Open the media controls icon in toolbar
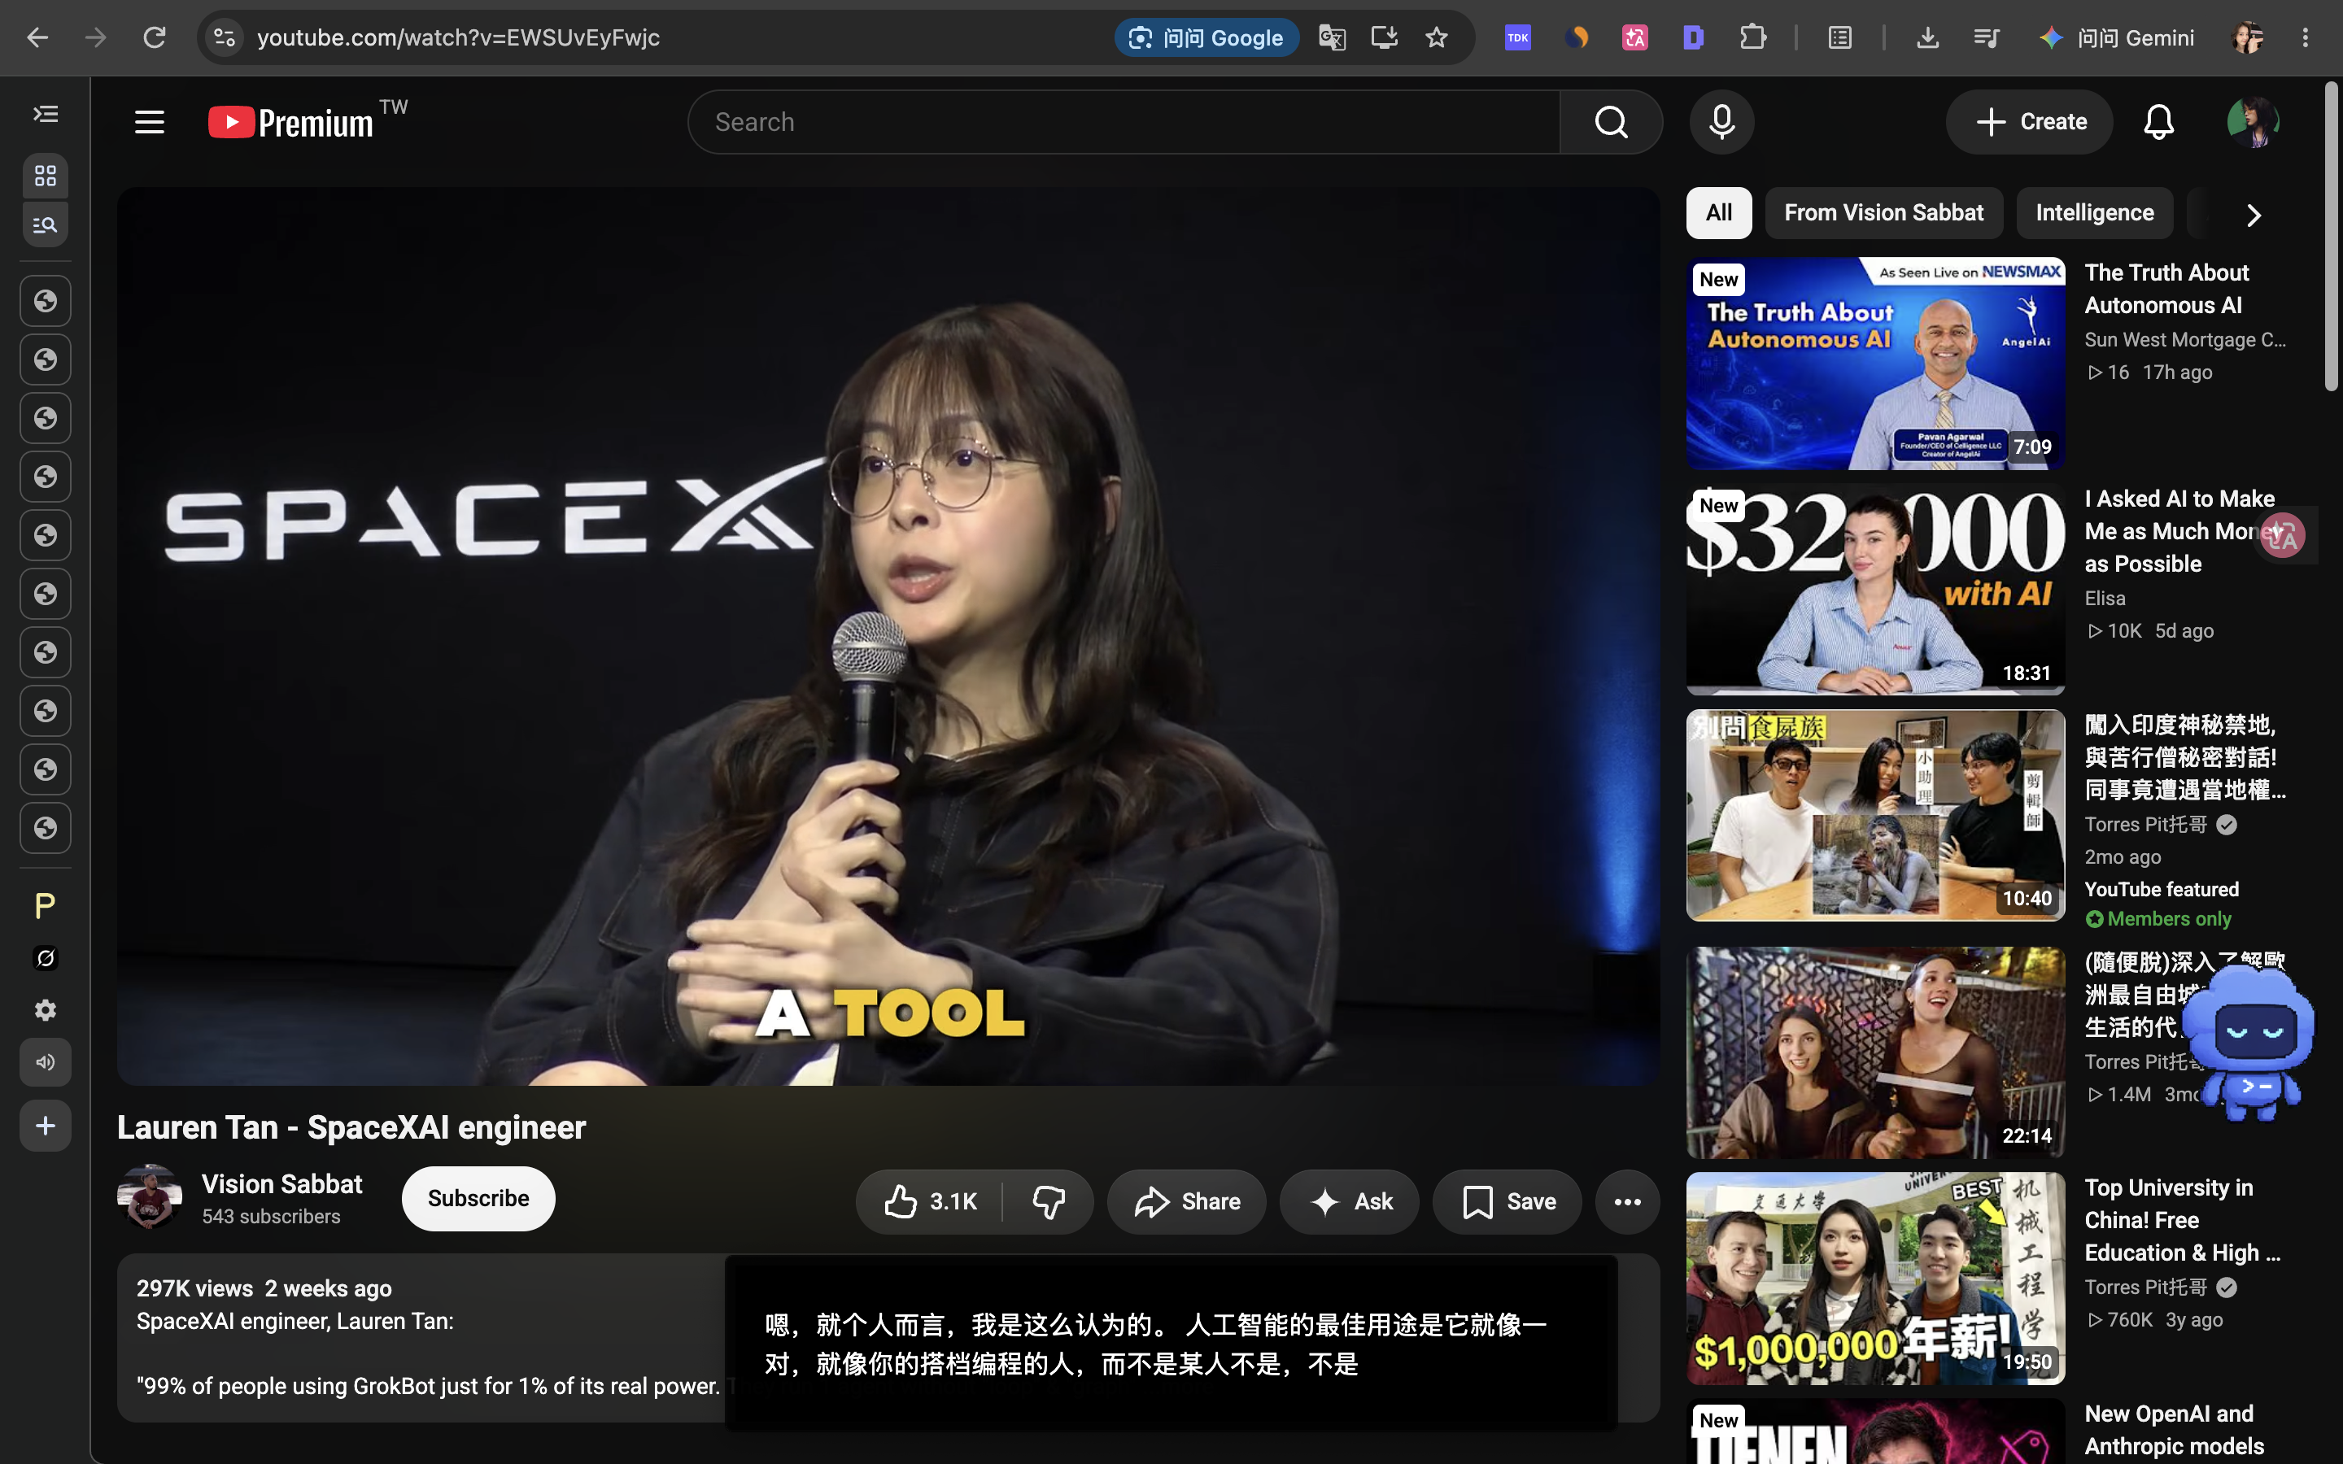 1987,37
